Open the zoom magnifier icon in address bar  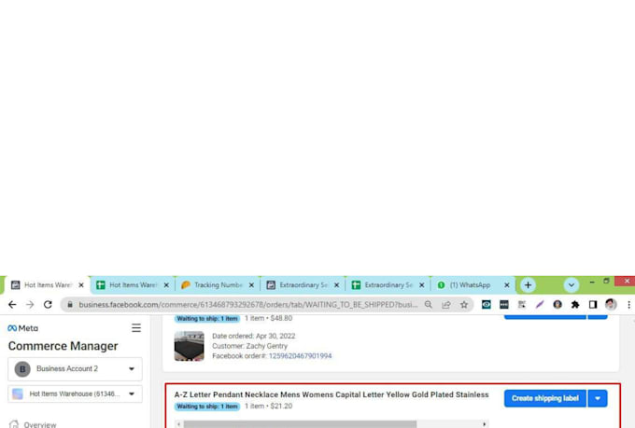pyautogui.click(x=428, y=305)
